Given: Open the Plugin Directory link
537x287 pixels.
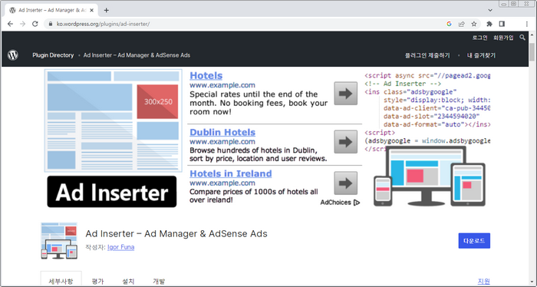Looking at the screenshot, I should (53, 55).
